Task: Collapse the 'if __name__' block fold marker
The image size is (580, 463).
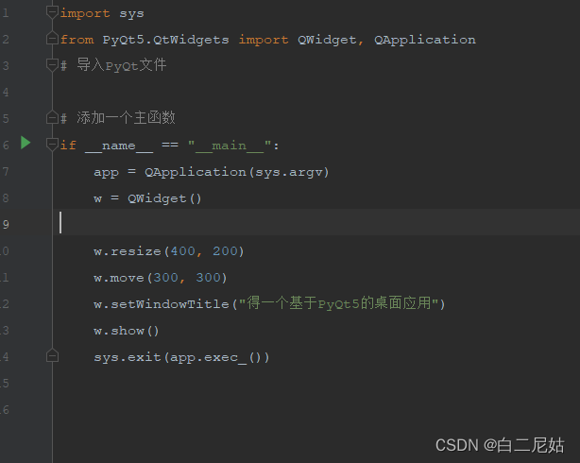Action: coord(52,145)
